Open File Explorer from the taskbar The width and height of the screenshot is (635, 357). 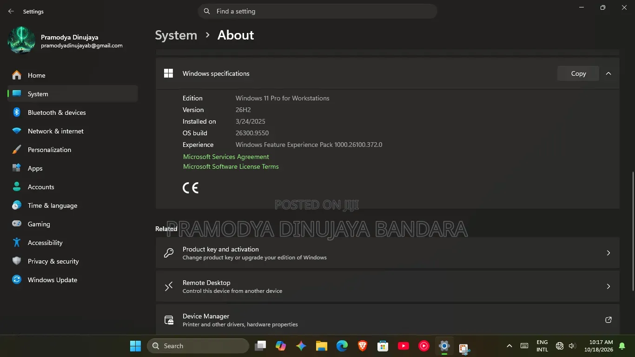[322, 346]
